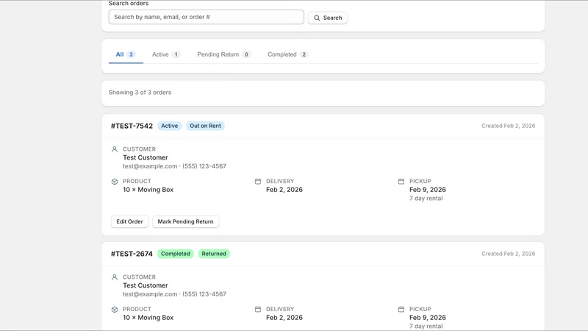Viewport: 588px width, 331px height.
Task: Click delivery date Feb 2, 2026 in #TEST-7542
Action: tap(284, 190)
